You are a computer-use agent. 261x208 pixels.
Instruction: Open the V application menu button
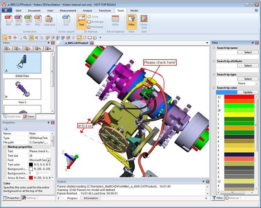(7, 10)
